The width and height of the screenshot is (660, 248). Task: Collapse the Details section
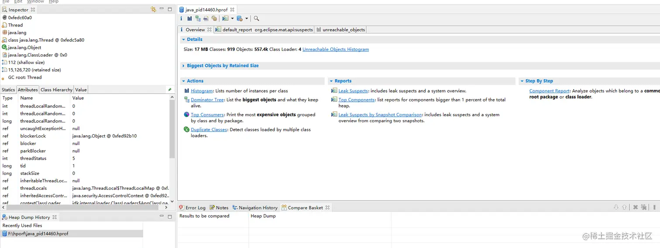point(183,39)
